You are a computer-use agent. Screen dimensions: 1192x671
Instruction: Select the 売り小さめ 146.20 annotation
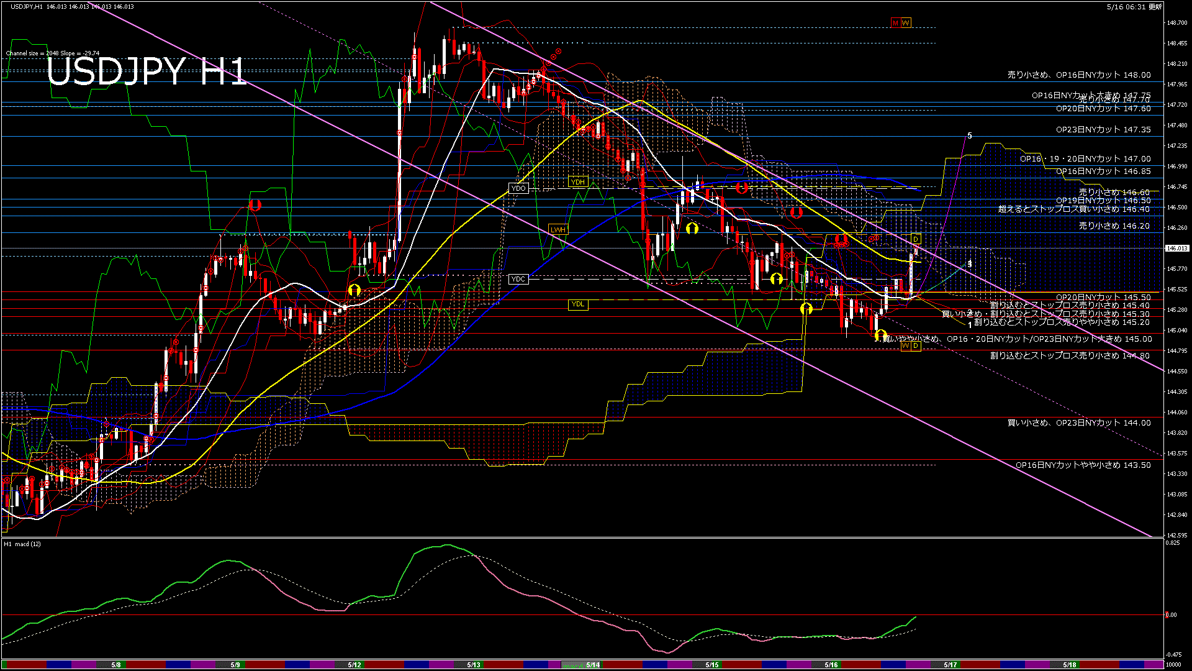[x=1114, y=226]
